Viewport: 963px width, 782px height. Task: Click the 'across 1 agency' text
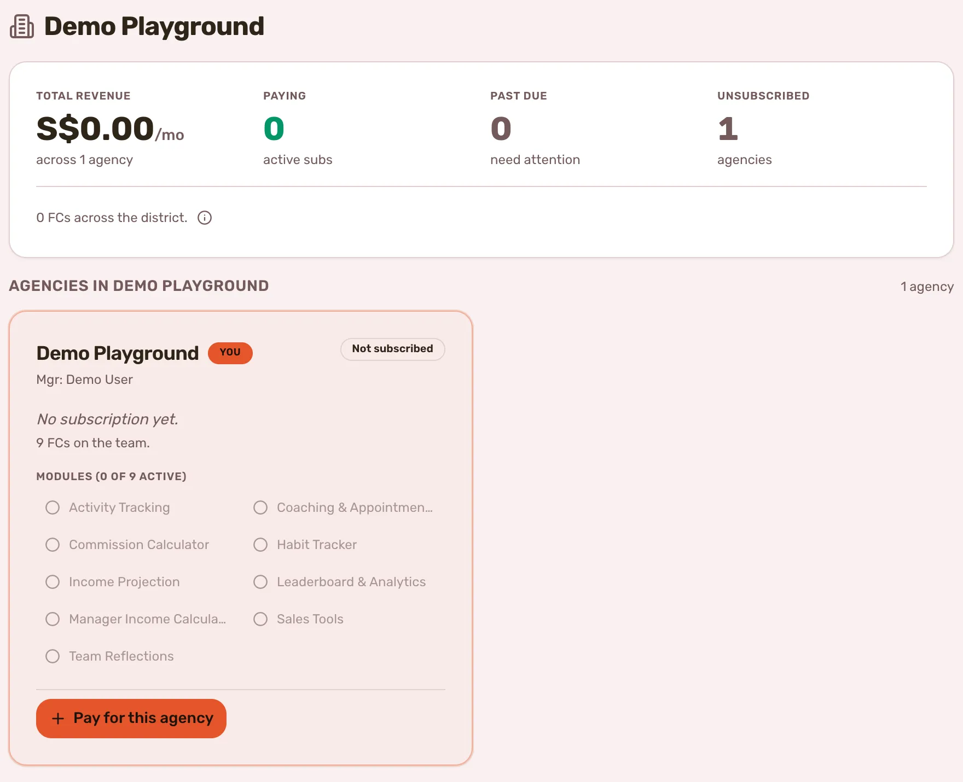(x=85, y=160)
